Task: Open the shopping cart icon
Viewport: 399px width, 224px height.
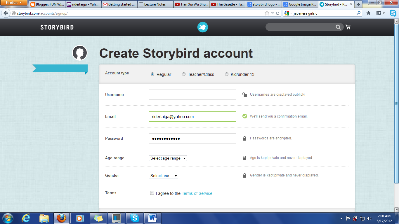Action: click(x=348, y=27)
